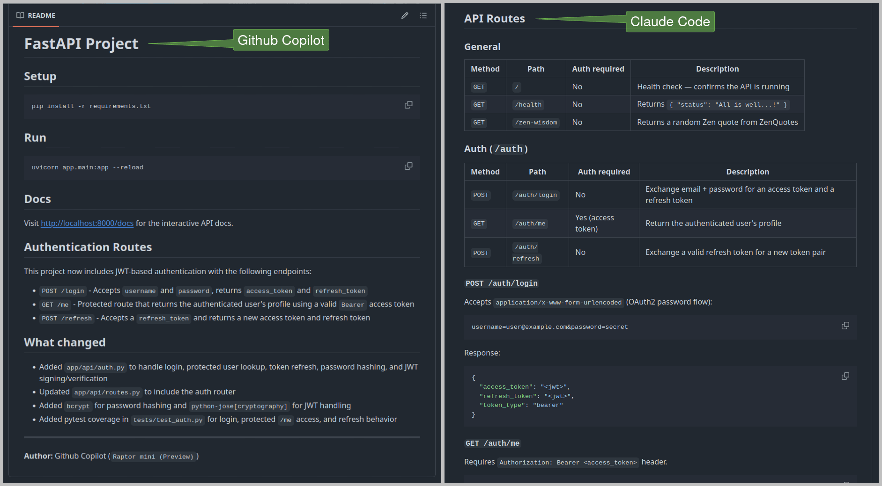Copy the uvicorn run command
The image size is (882, 486).
point(408,166)
